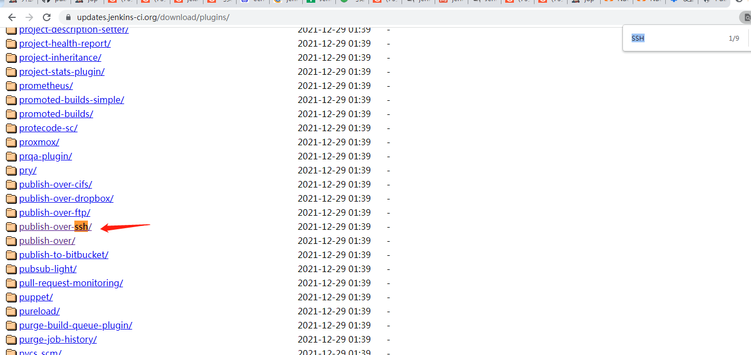Click the browser forward arrow
This screenshot has height=355, width=751.
click(29, 17)
